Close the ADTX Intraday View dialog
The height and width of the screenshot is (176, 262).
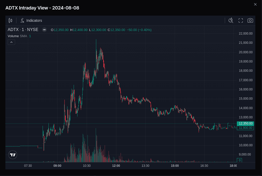click(x=255, y=5)
